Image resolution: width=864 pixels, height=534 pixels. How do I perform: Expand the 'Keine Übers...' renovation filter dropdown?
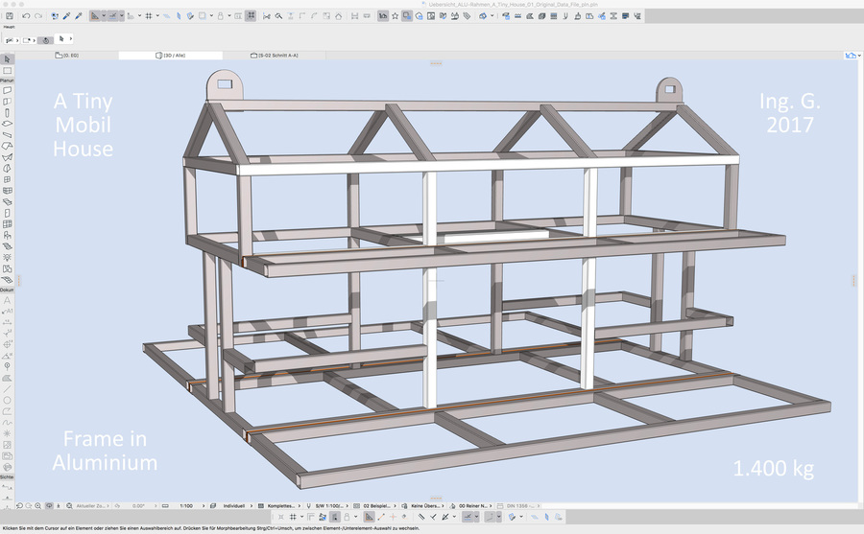(x=424, y=504)
